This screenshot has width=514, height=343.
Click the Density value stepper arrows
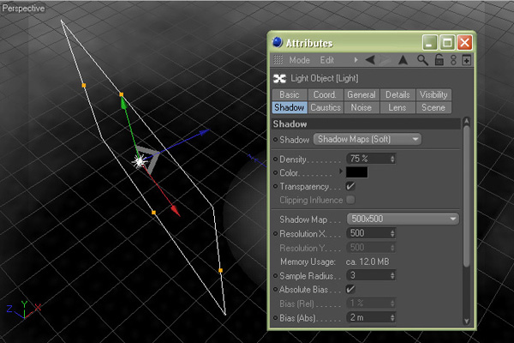392,159
